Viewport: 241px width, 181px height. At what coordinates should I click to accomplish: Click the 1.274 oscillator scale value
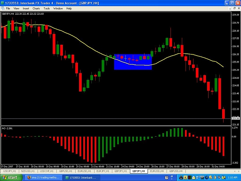click(x=235, y=127)
